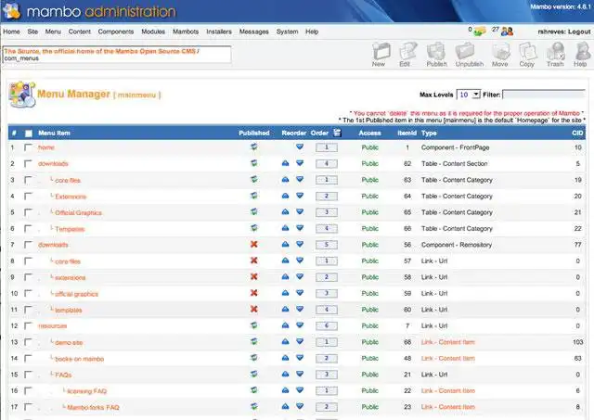Publish unpublished official graphics (Itemid 59)
This screenshot has height=420, width=594.
(x=254, y=293)
